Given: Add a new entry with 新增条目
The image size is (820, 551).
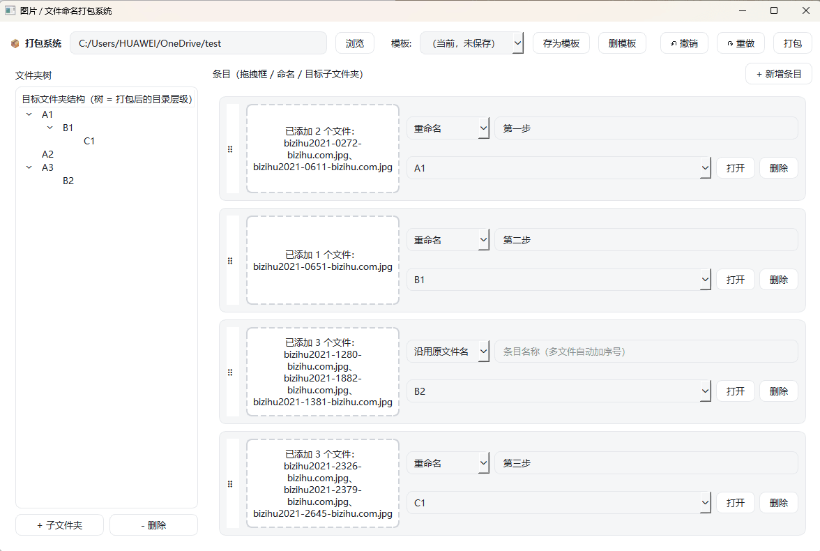Looking at the screenshot, I should 779,75.
